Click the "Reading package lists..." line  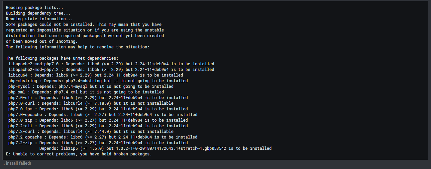click(x=35, y=8)
